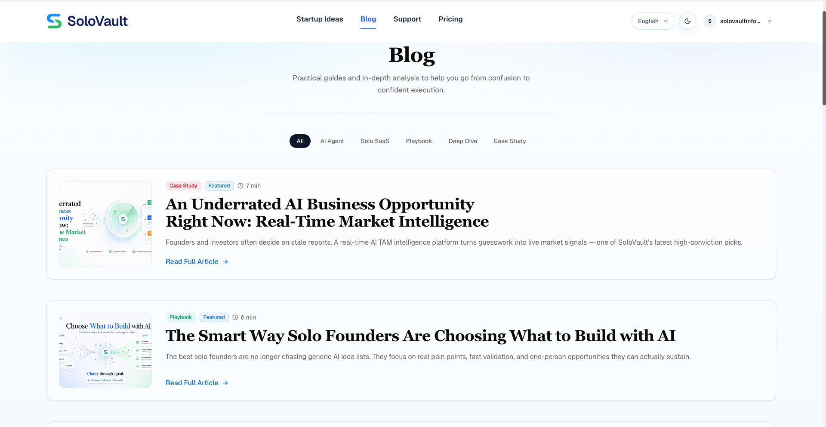Click the SoloVault logo icon
Screen dimensions: 826x427
coord(54,21)
